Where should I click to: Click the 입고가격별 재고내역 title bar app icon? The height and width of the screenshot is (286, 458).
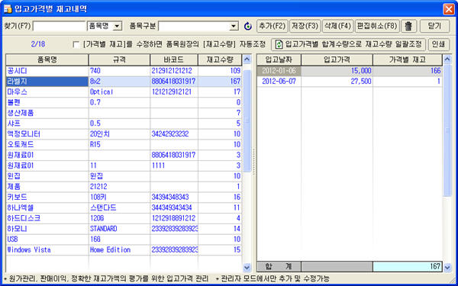click(x=8, y=9)
